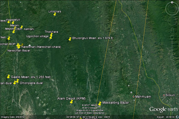Image resolution: width=179 pixels, height=119 pixels.
Task: Click the 'Linochara' label text
Action: [55, 11]
